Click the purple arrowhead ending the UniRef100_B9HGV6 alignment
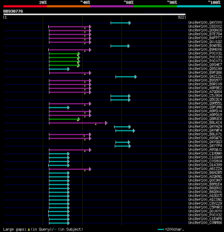 click(x=90, y=50)
